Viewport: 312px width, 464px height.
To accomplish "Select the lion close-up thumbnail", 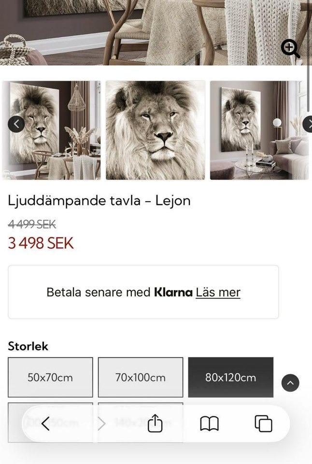I will tap(155, 130).
